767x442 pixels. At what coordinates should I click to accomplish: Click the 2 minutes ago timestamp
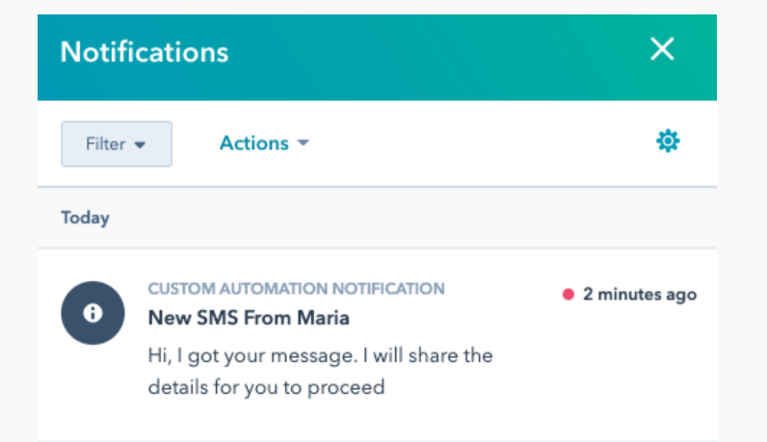640,295
